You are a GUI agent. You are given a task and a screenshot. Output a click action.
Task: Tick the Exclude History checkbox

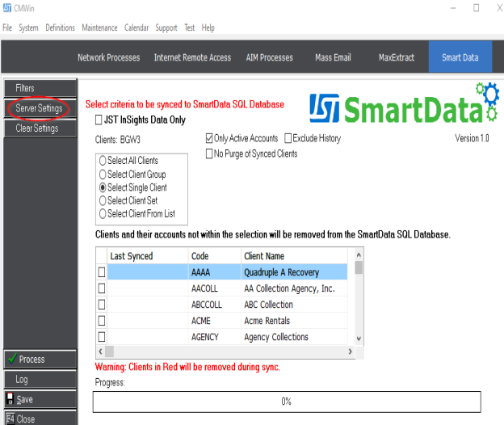[x=288, y=139]
